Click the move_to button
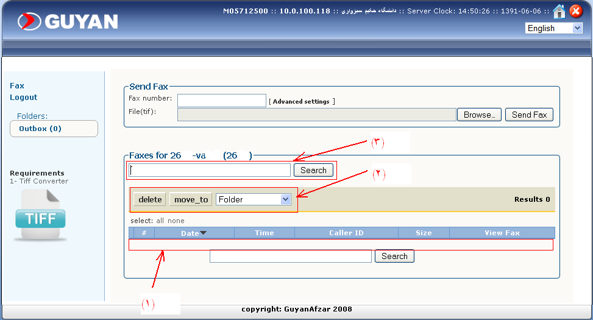This screenshot has width=593, height=320. [x=191, y=199]
